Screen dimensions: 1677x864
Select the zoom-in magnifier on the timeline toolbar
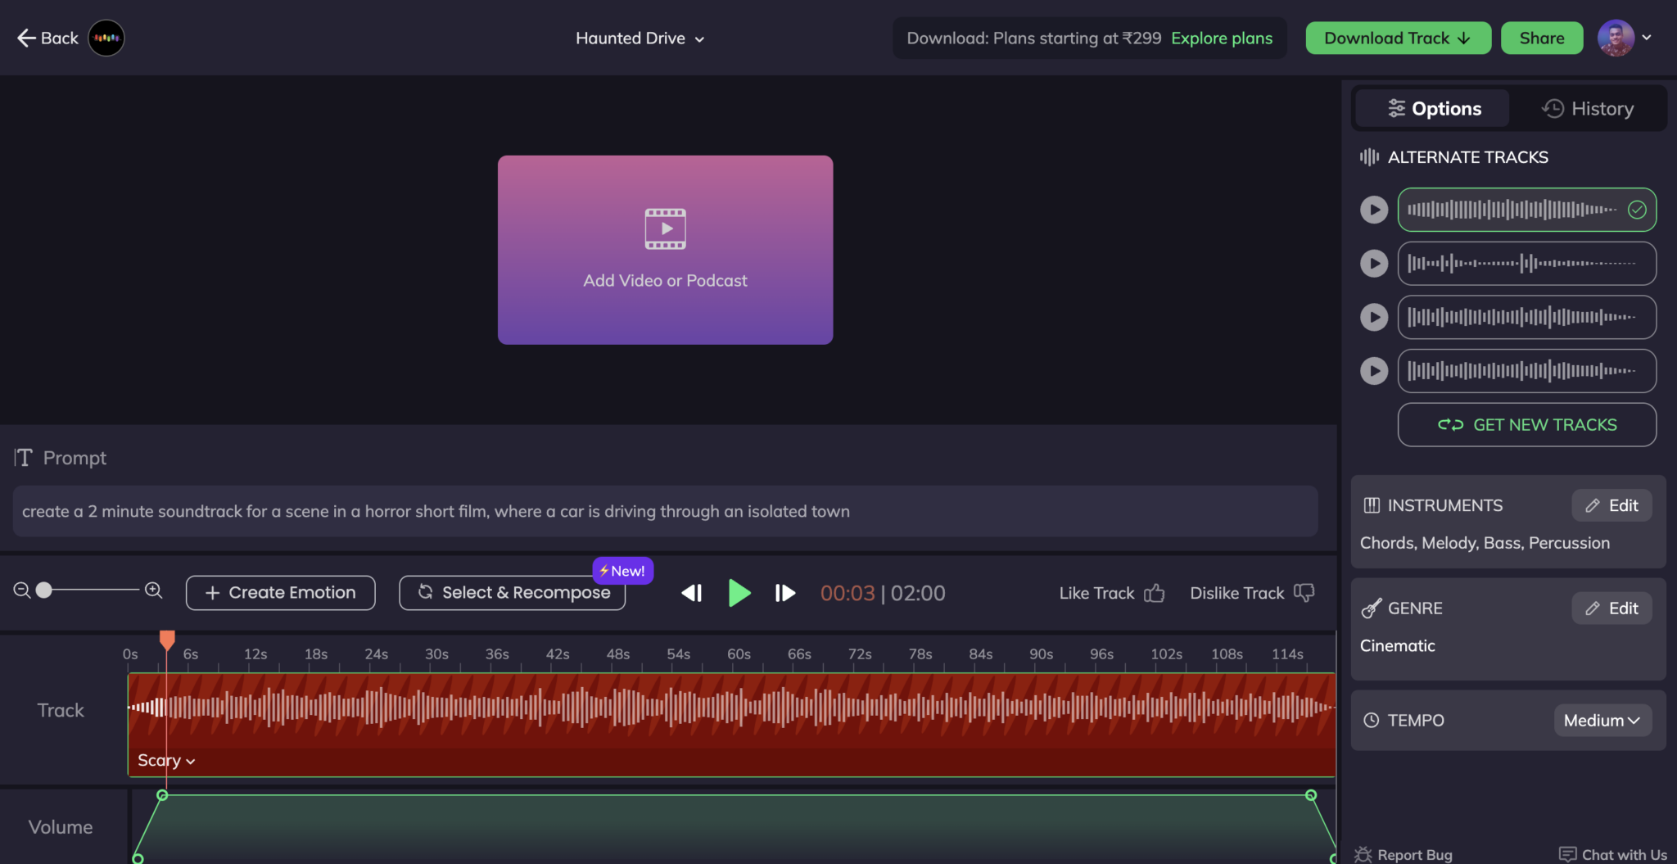152,590
